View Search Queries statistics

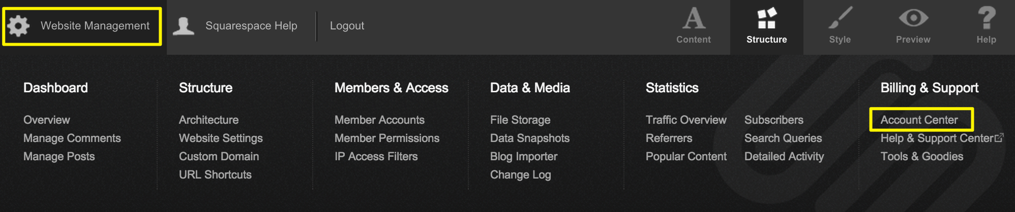[x=783, y=138]
